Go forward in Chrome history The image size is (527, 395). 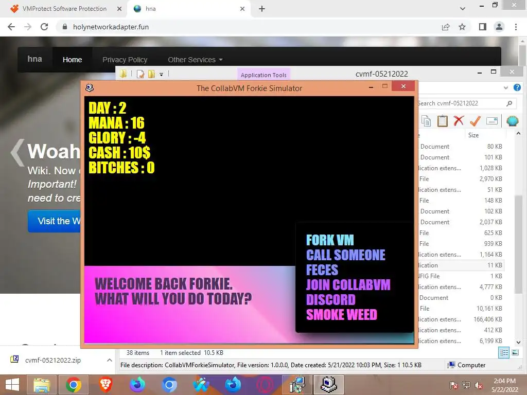pos(28,27)
